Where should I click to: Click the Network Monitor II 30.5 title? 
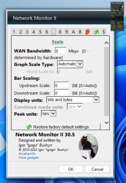[x=45, y=135]
